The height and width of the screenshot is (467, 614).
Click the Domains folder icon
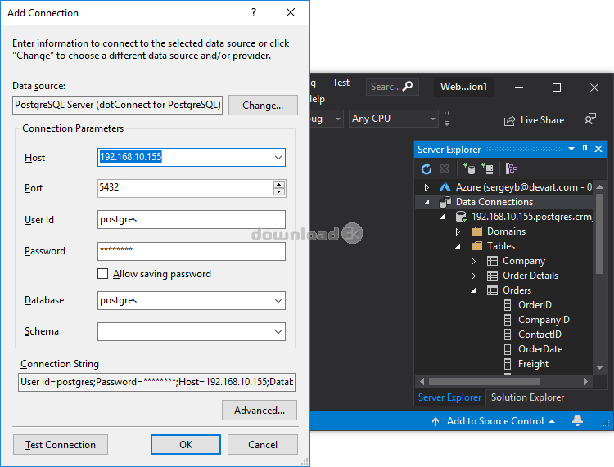tap(476, 231)
